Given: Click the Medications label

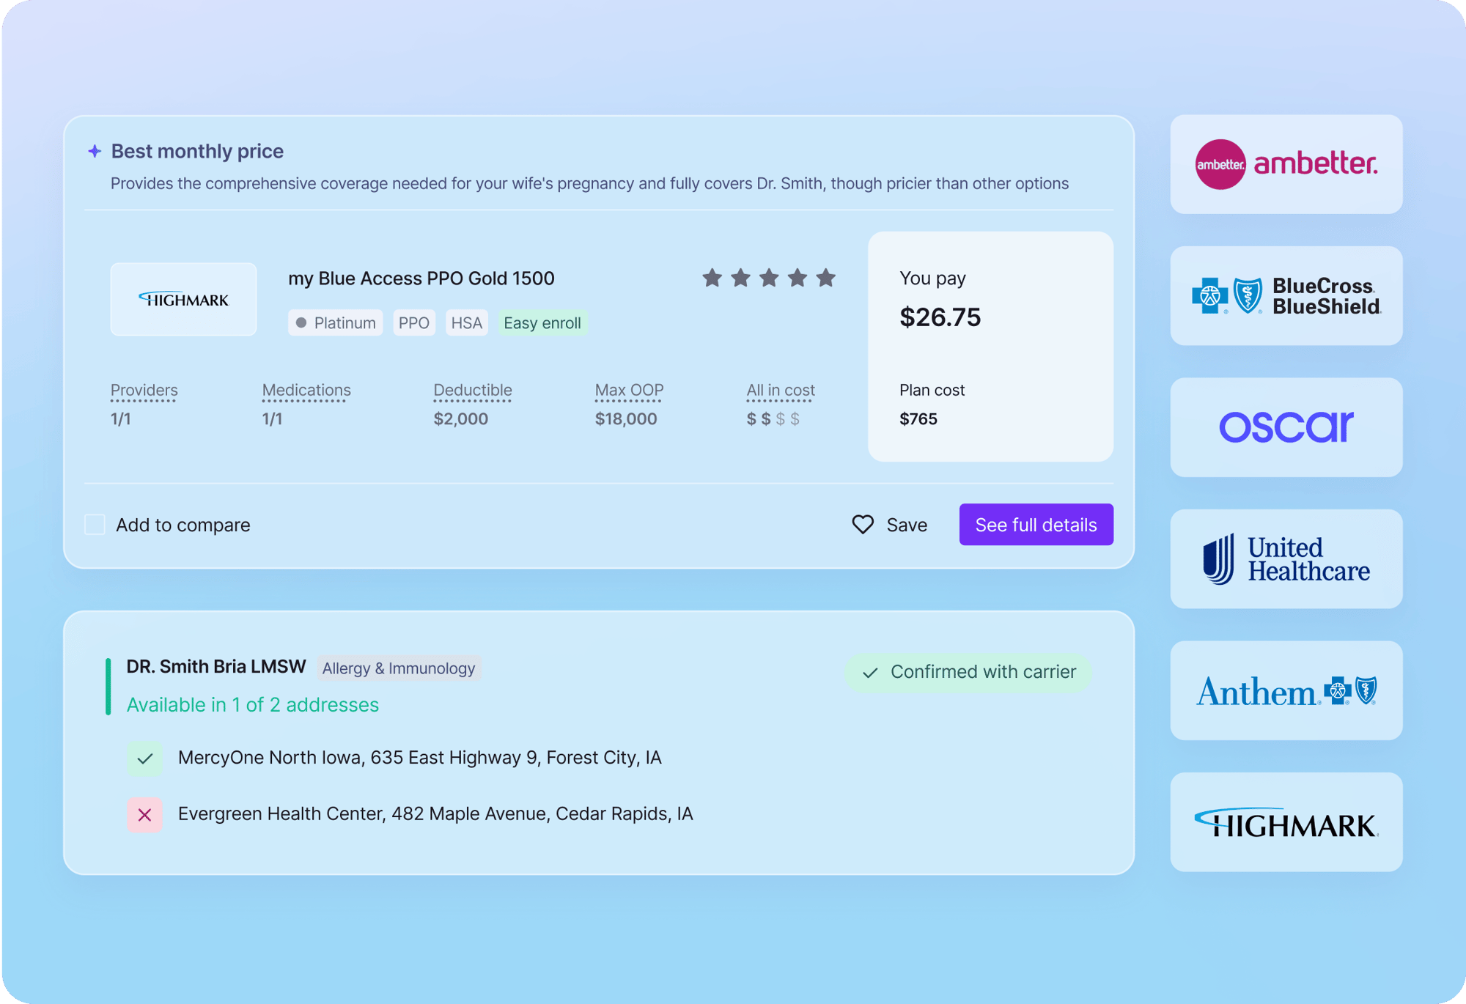Looking at the screenshot, I should tap(306, 391).
